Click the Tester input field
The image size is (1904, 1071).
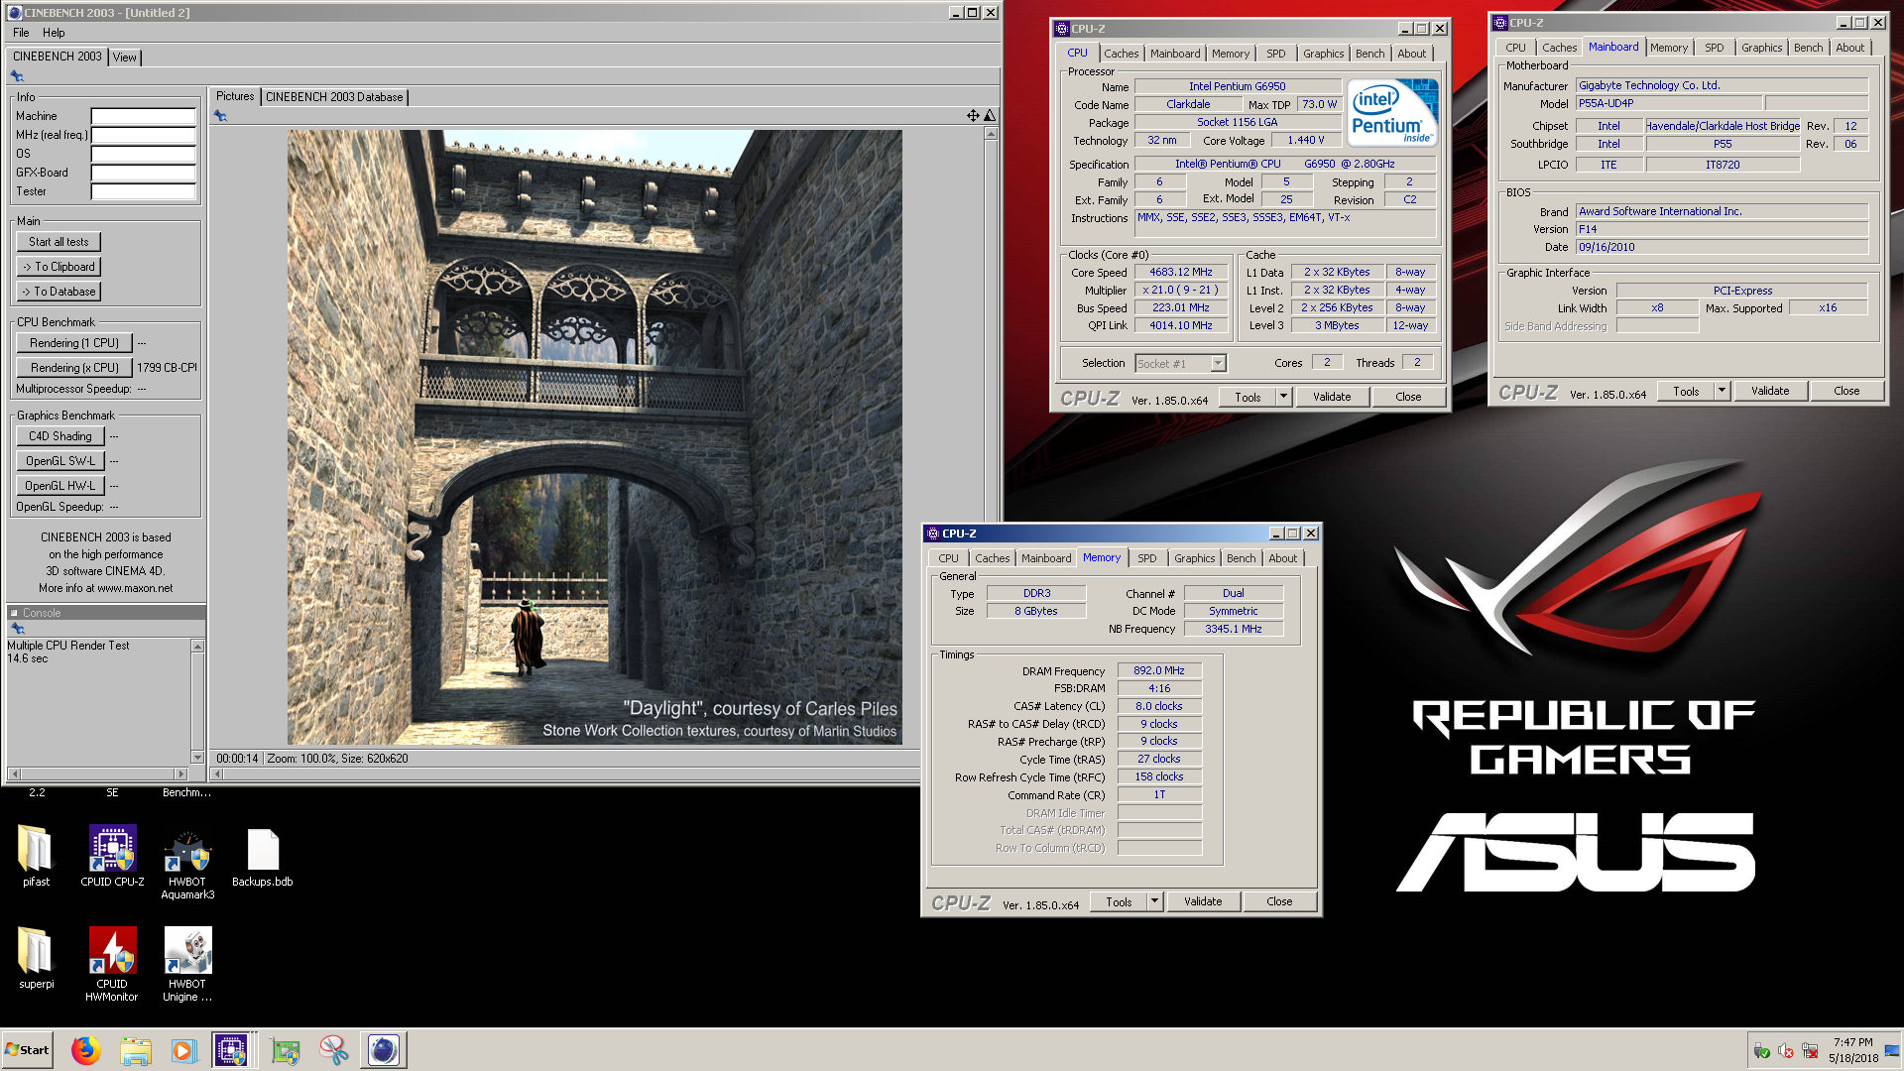(144, 191)
